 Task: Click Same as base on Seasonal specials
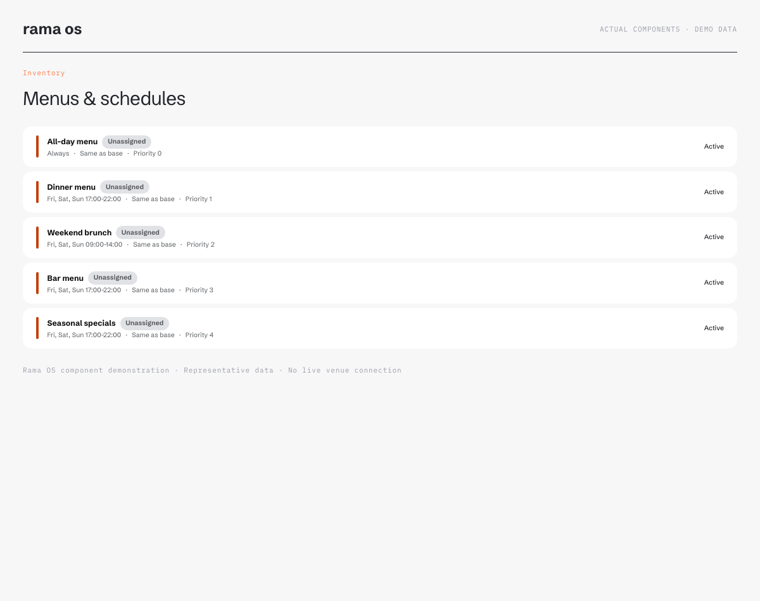(153, 335)
